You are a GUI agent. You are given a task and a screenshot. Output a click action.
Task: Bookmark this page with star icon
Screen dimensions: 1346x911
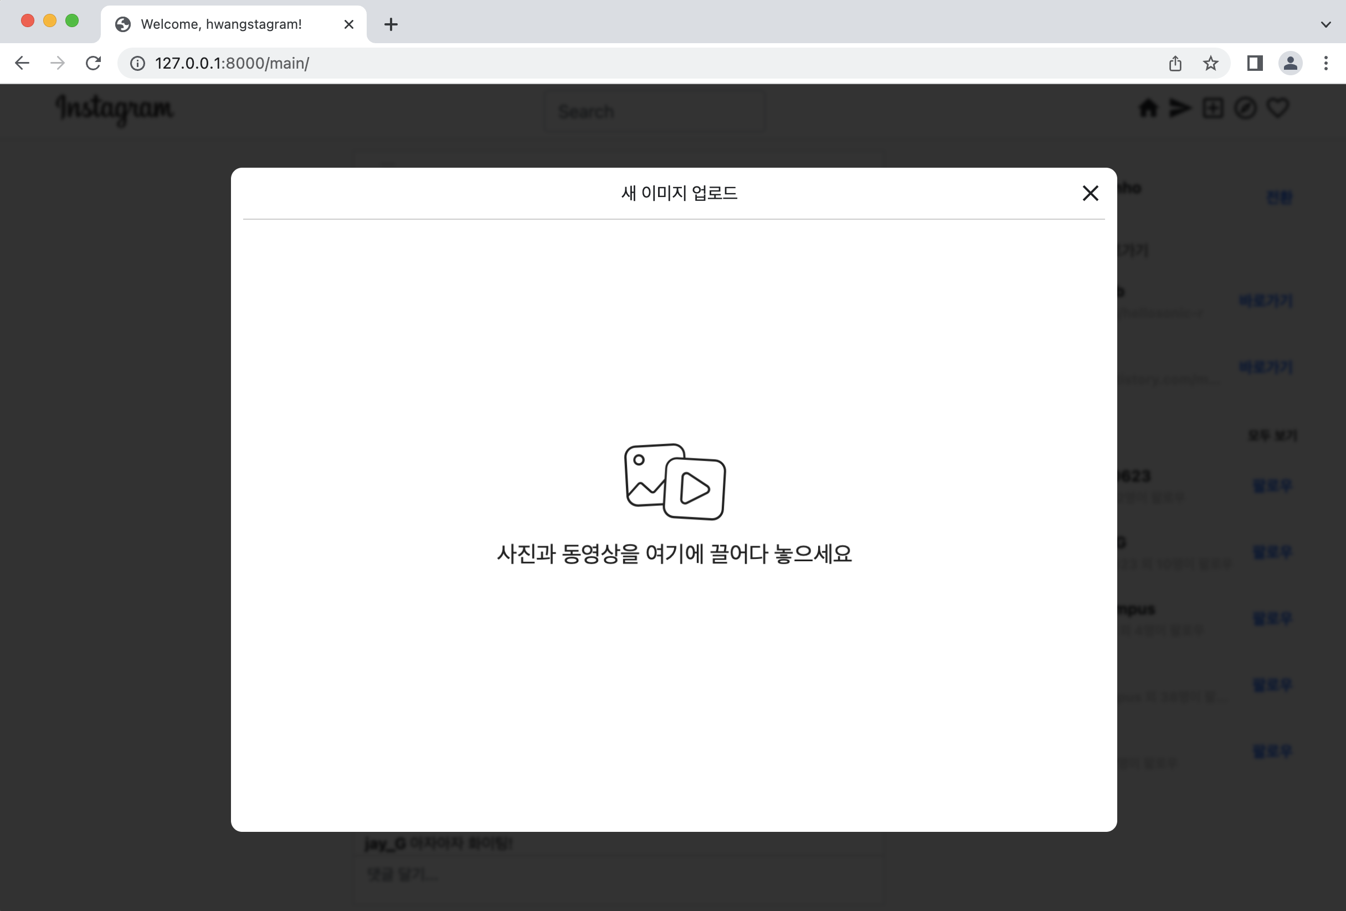pyautogui.click(x=1210, y=63)
